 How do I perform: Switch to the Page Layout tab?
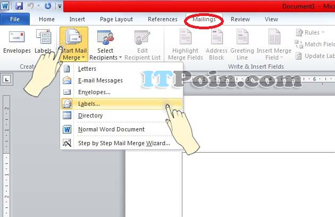point(116,19)
